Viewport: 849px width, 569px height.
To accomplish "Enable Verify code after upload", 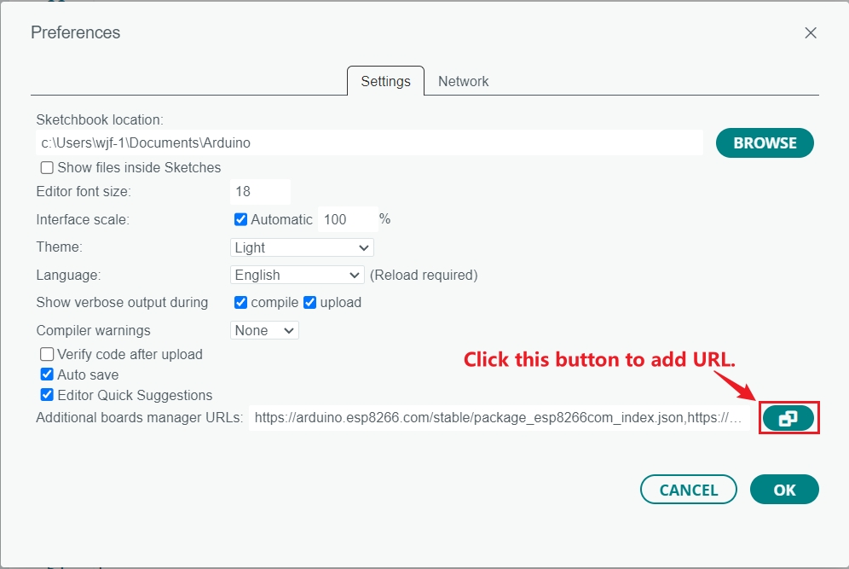I will pos(48,354).
